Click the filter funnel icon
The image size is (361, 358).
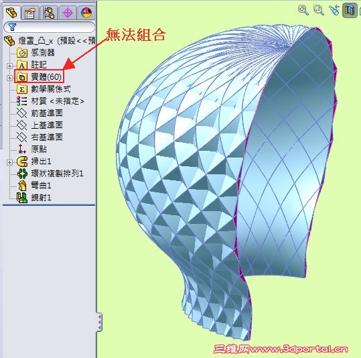[12, 27]
